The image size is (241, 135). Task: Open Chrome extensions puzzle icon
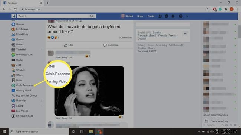coord(226,9)
